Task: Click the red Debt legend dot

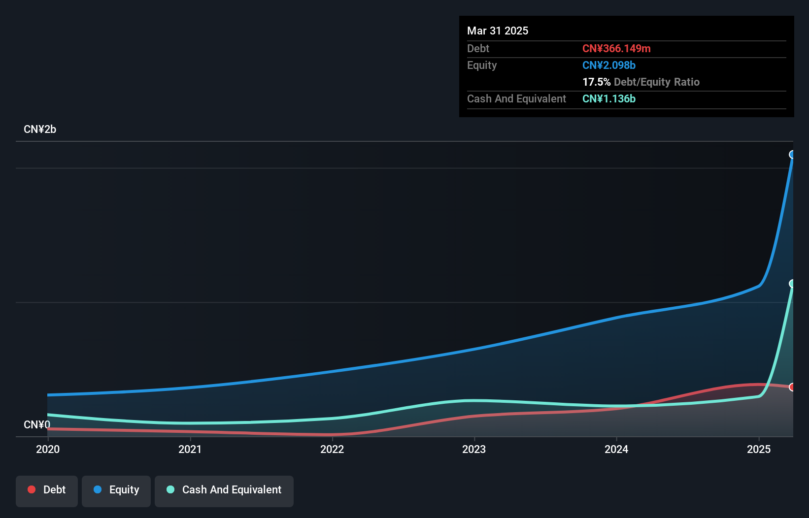Action: 32,489
